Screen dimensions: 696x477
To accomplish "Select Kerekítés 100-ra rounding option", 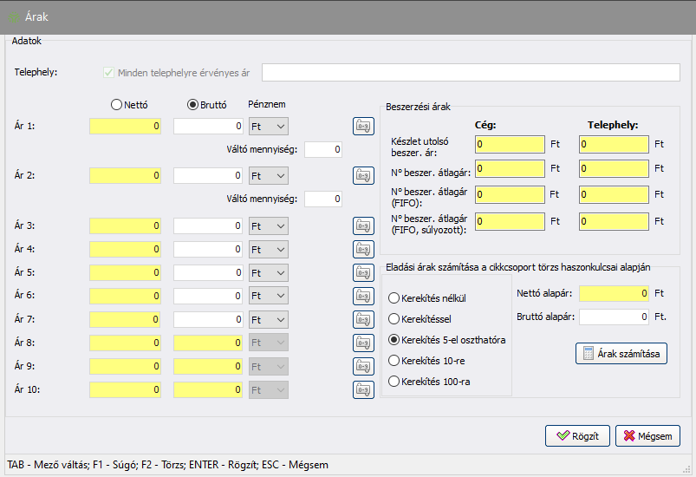I will (394, 382).
